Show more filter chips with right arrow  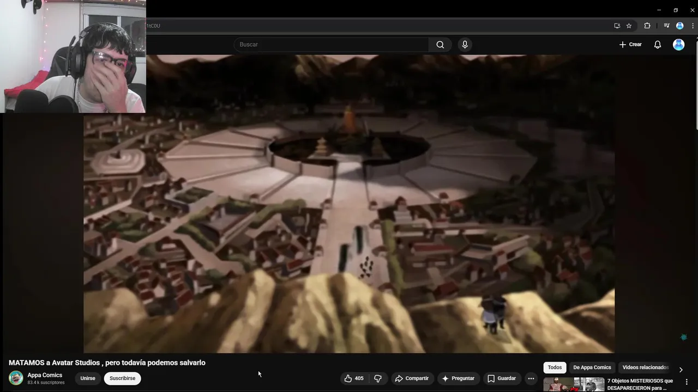click(681, 370)
